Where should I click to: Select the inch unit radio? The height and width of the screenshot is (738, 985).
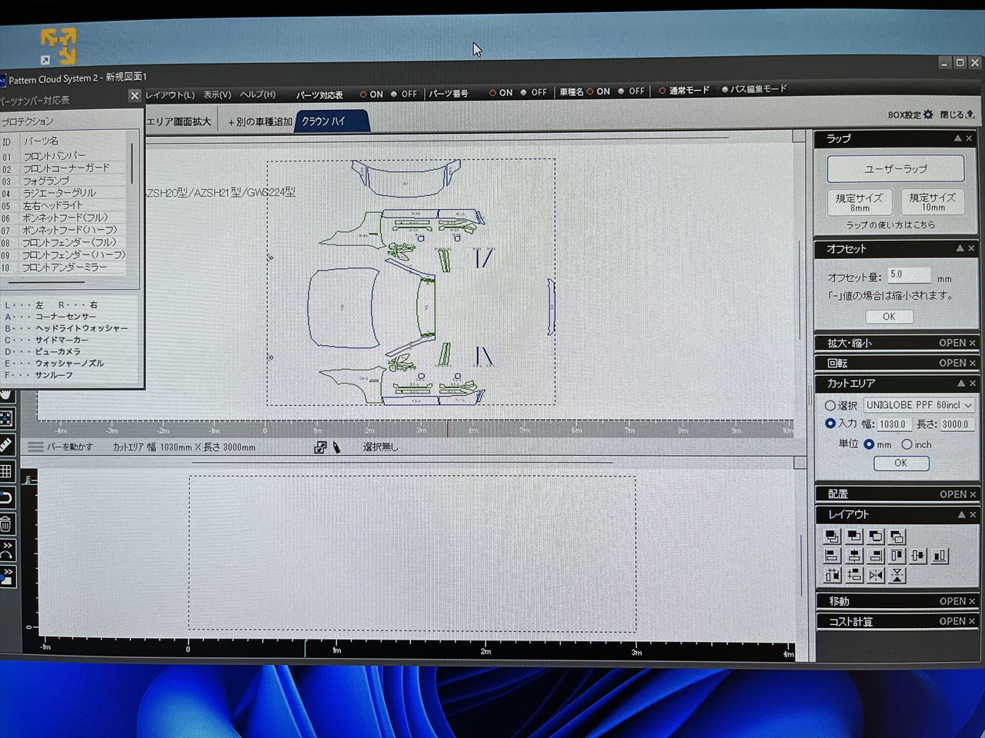pyautogui.click(x=907, y=444)
